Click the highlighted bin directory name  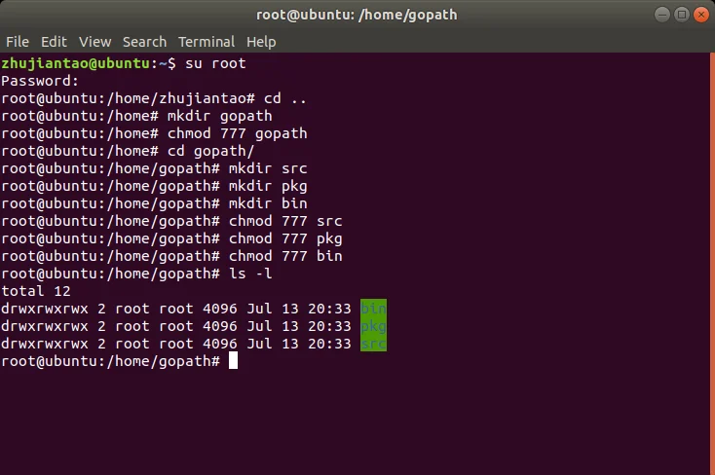coord(373,309)
